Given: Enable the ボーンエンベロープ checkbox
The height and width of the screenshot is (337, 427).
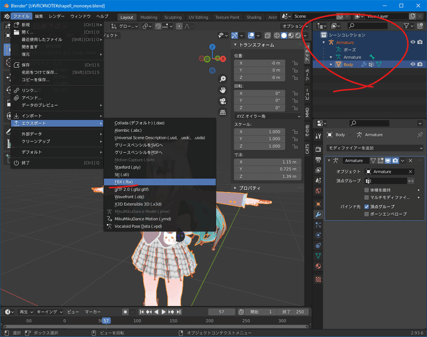Looking at the screenshot, I should pyautogui.click(x=367, y=214).
